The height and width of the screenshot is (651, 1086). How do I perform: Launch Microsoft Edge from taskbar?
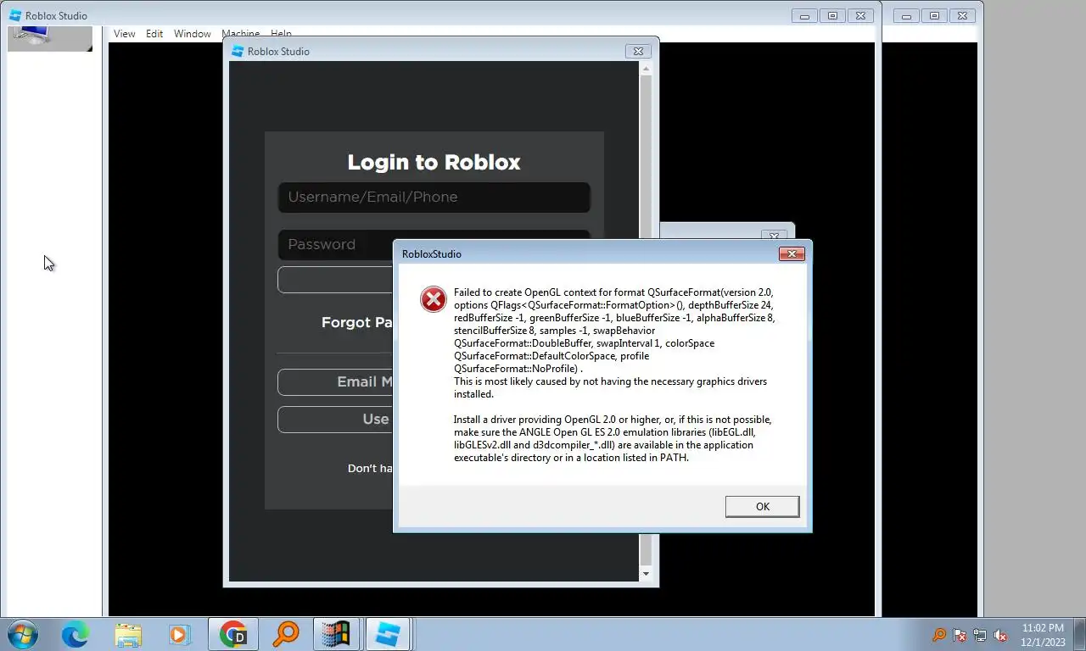point(75,634)
